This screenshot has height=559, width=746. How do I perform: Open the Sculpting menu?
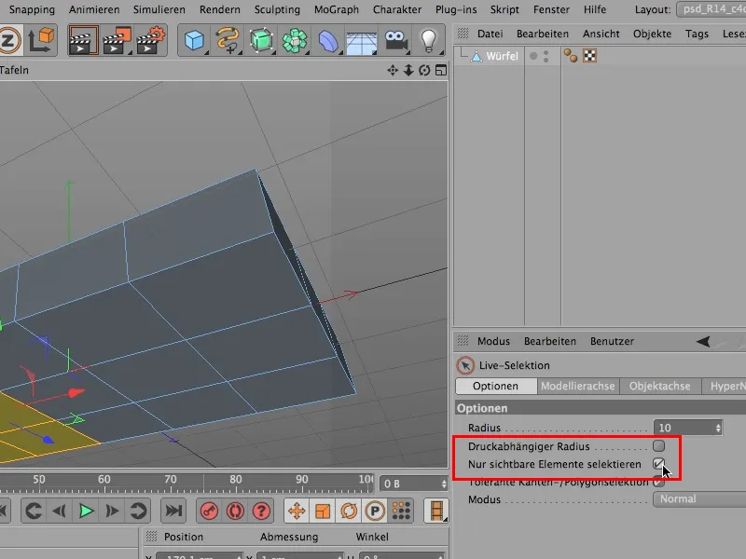[x=277, y=9]
